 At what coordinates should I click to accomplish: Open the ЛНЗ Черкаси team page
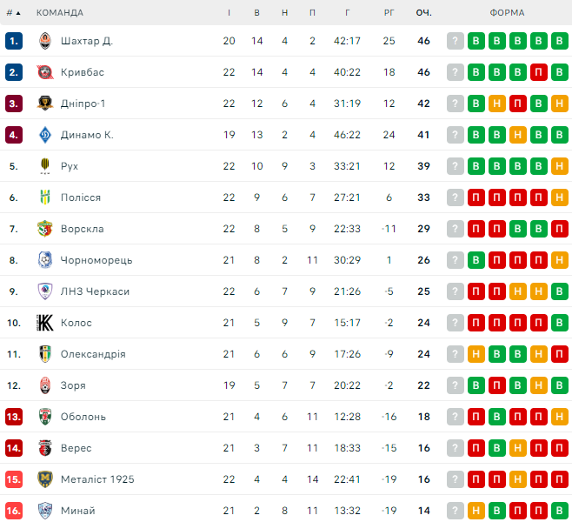(x=95, y=291)
